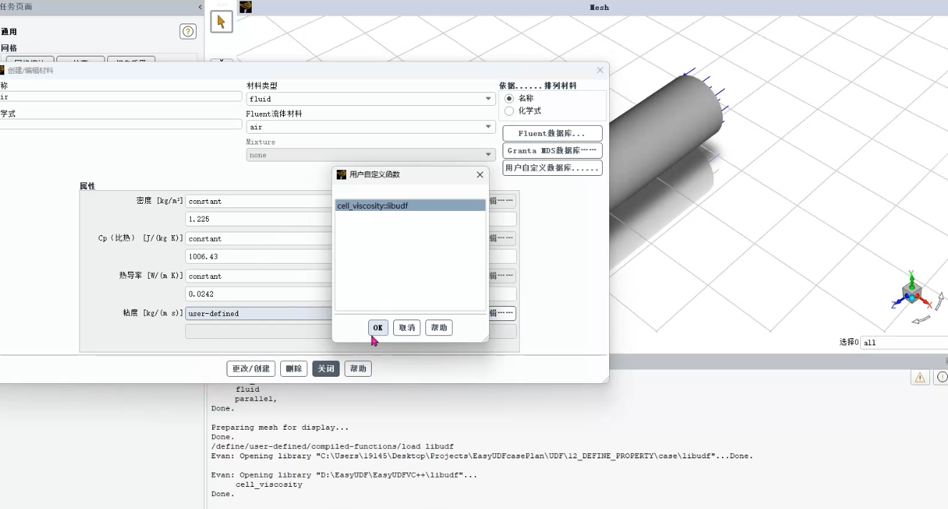
Task: Click the Granta MDS数据库 button
Action: pos(552,151)
